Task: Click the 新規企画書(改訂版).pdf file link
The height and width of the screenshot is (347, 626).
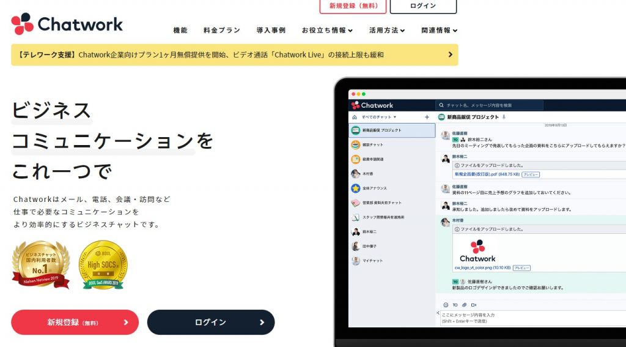Action: pos(487,174)
